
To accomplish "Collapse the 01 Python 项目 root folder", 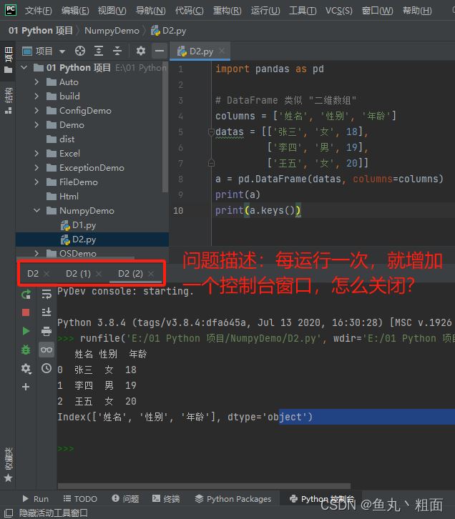I will tap(24, 67).
